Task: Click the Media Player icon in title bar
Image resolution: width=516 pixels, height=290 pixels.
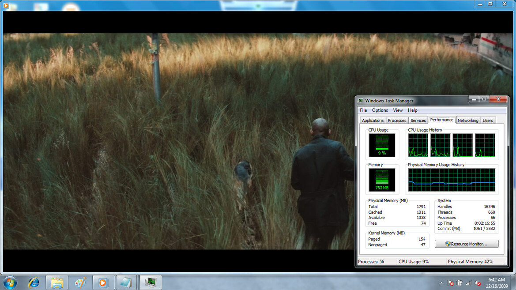Action: (x=6, y=5)
